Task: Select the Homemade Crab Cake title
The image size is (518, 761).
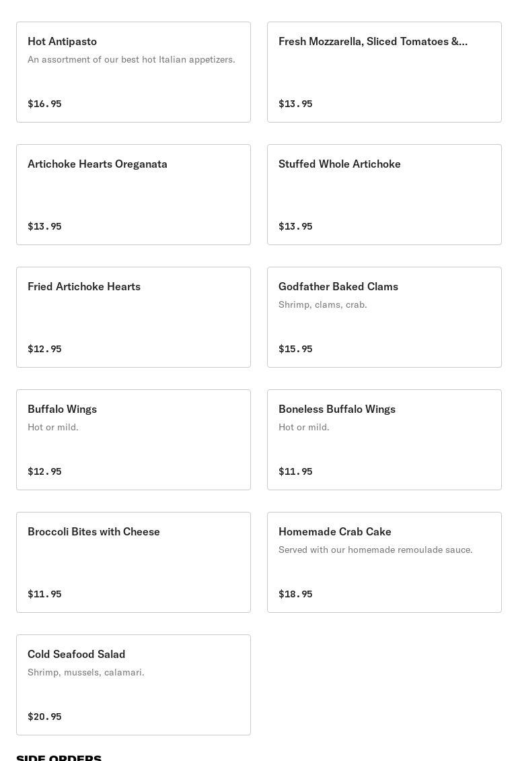Action: 334,531
